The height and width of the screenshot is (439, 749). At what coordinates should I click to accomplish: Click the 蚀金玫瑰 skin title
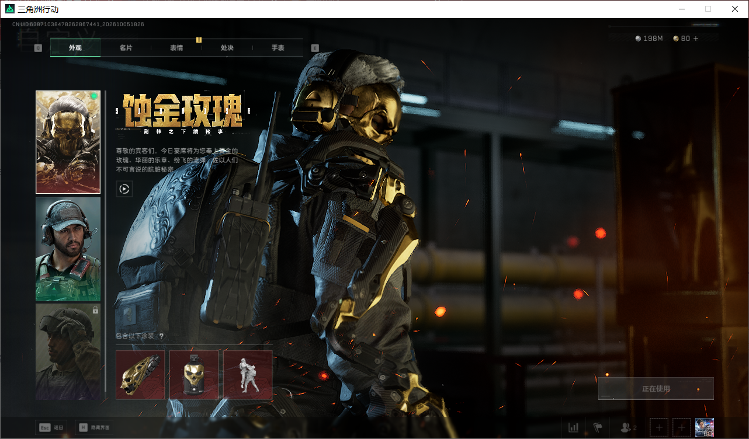point(182,111)
